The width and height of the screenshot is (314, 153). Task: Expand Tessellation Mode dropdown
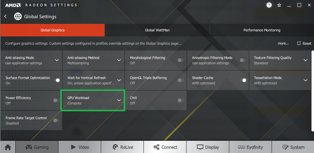click(x=306, y=80)
